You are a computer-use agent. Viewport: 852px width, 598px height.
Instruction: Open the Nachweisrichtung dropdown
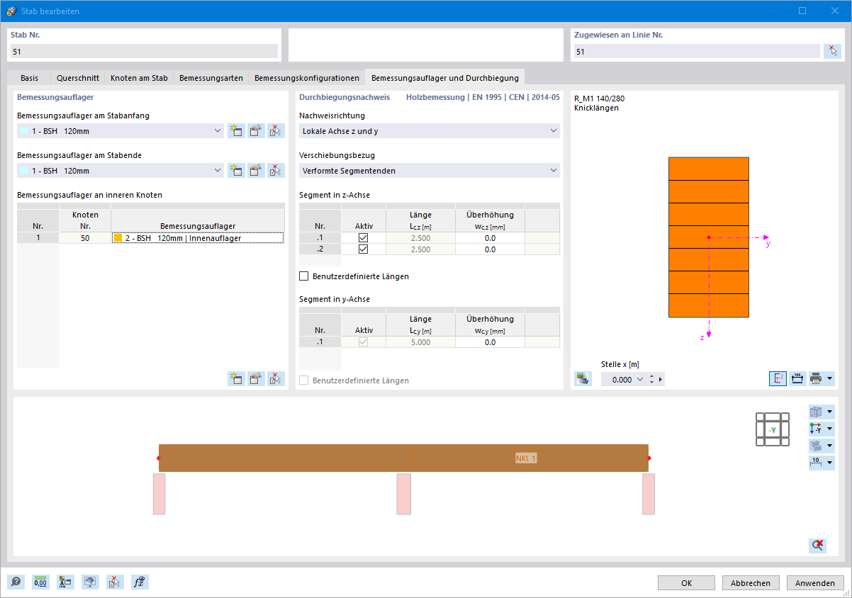(553, 131)
